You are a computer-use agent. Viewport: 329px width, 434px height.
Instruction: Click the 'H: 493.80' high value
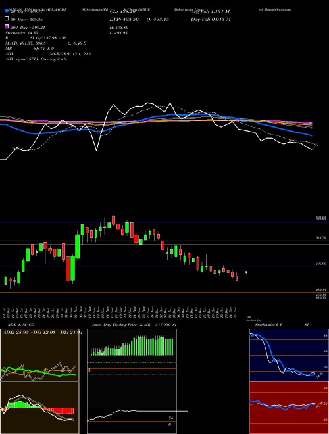(x=119, y=28)
